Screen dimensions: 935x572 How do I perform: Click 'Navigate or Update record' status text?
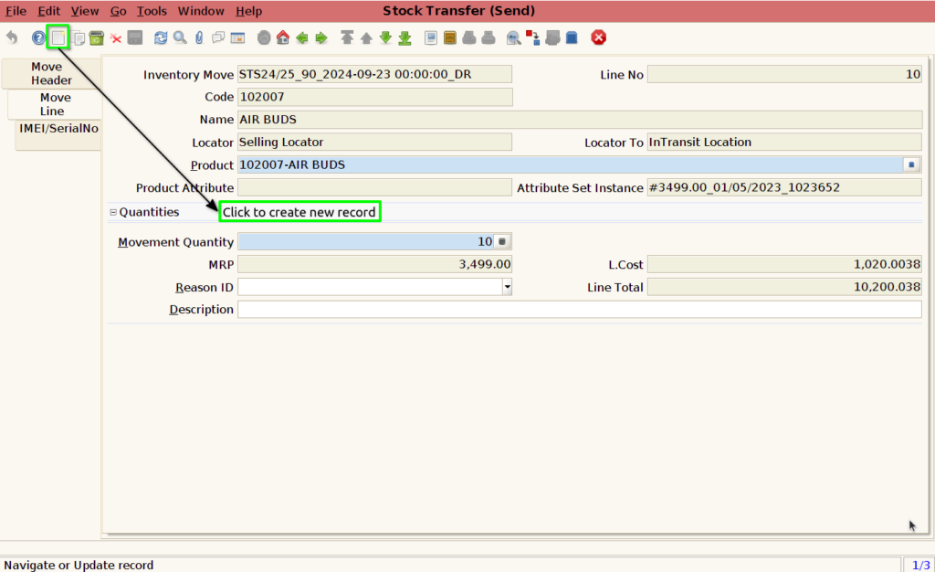point(79,565)
